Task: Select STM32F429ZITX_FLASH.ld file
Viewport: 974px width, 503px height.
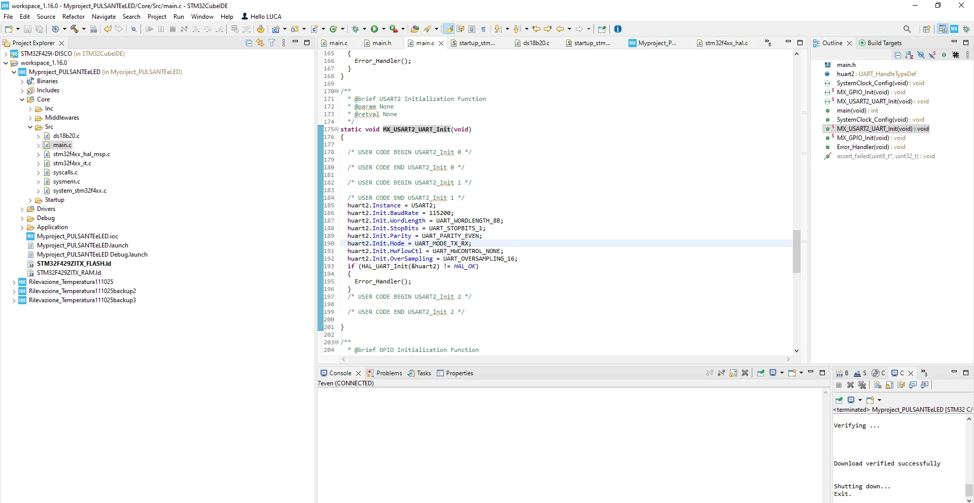Action: click(x=74, y=264)
